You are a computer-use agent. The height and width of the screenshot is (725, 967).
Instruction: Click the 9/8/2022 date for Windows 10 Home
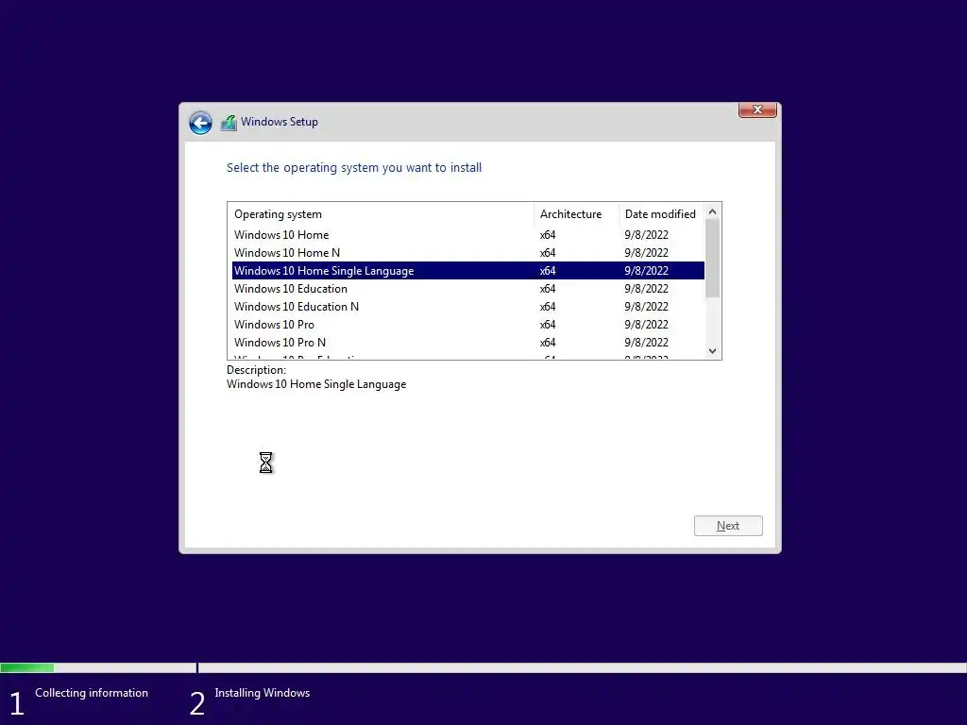[646, 235]
